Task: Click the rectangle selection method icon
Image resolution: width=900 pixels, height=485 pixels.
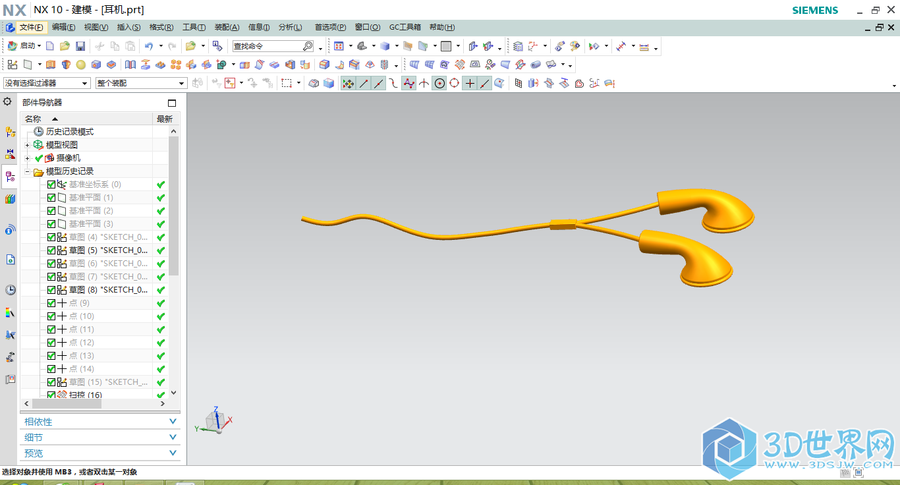Action: pos(287,83)
